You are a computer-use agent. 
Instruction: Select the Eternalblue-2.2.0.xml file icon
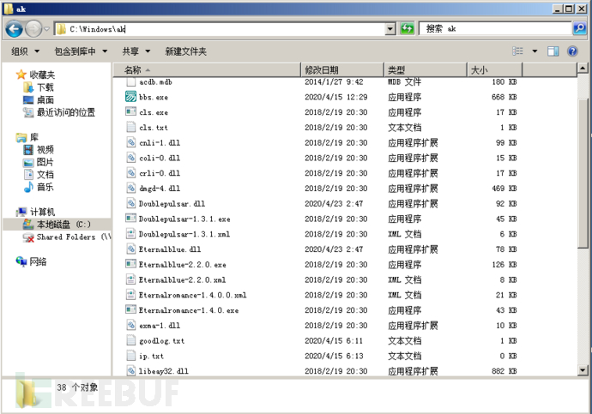tap(130, 279)
